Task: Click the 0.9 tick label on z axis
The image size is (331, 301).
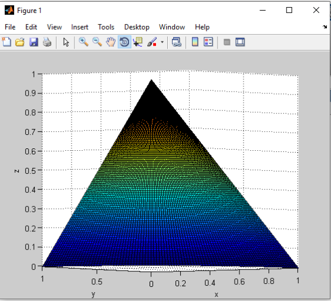Action: tap(30, 93)
